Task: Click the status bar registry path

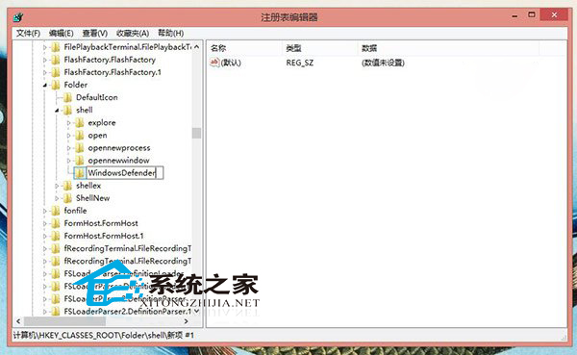Action: click(x=104, y=335)
